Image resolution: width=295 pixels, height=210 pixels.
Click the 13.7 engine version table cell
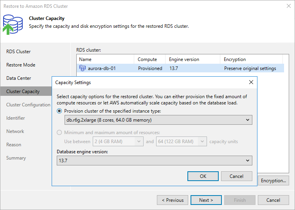174,68
